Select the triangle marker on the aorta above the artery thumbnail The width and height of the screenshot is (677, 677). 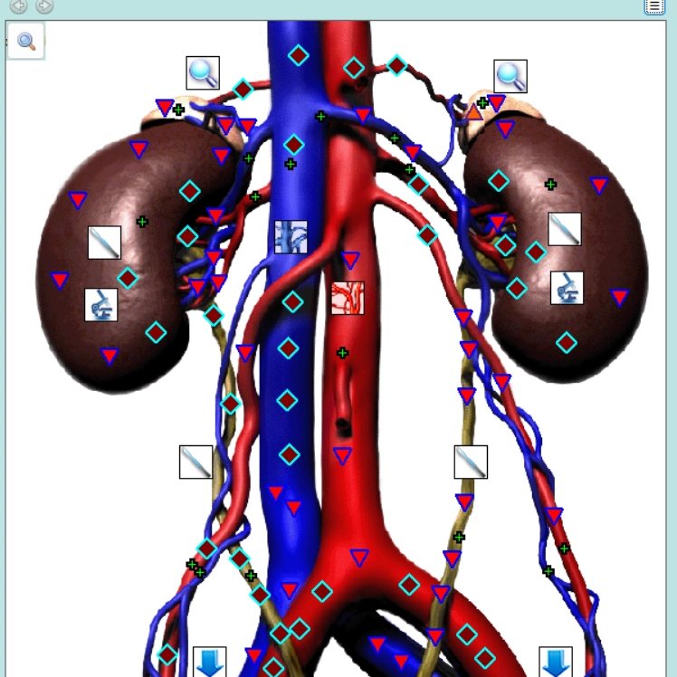tap(350, 261)
